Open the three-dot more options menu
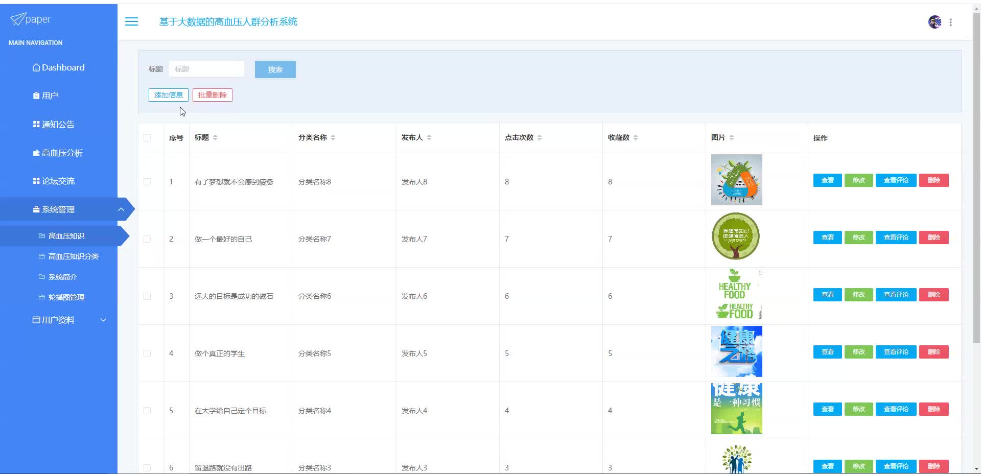 950,22
